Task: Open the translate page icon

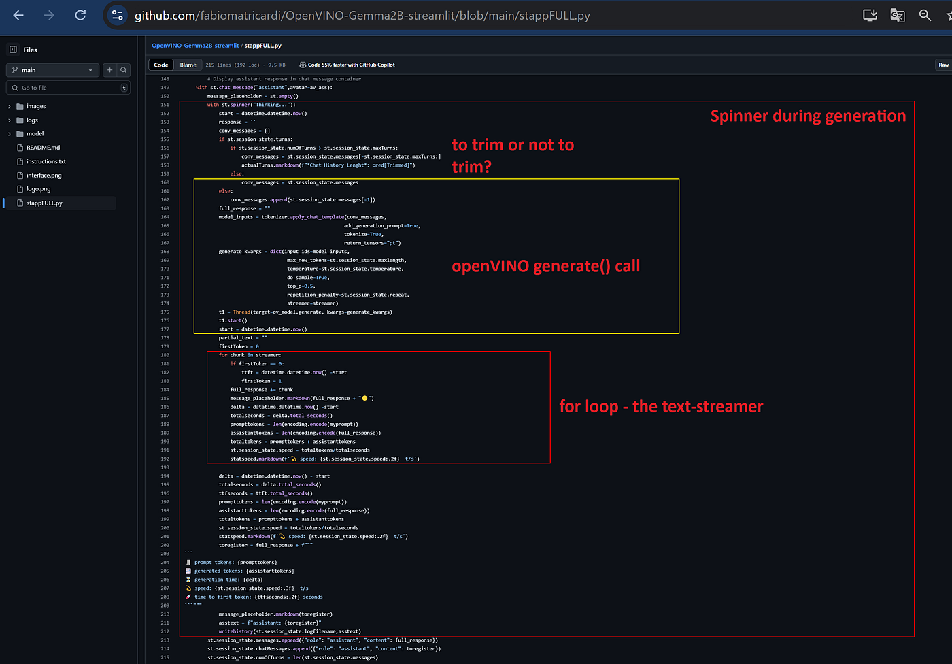Action: coord(898,15)
